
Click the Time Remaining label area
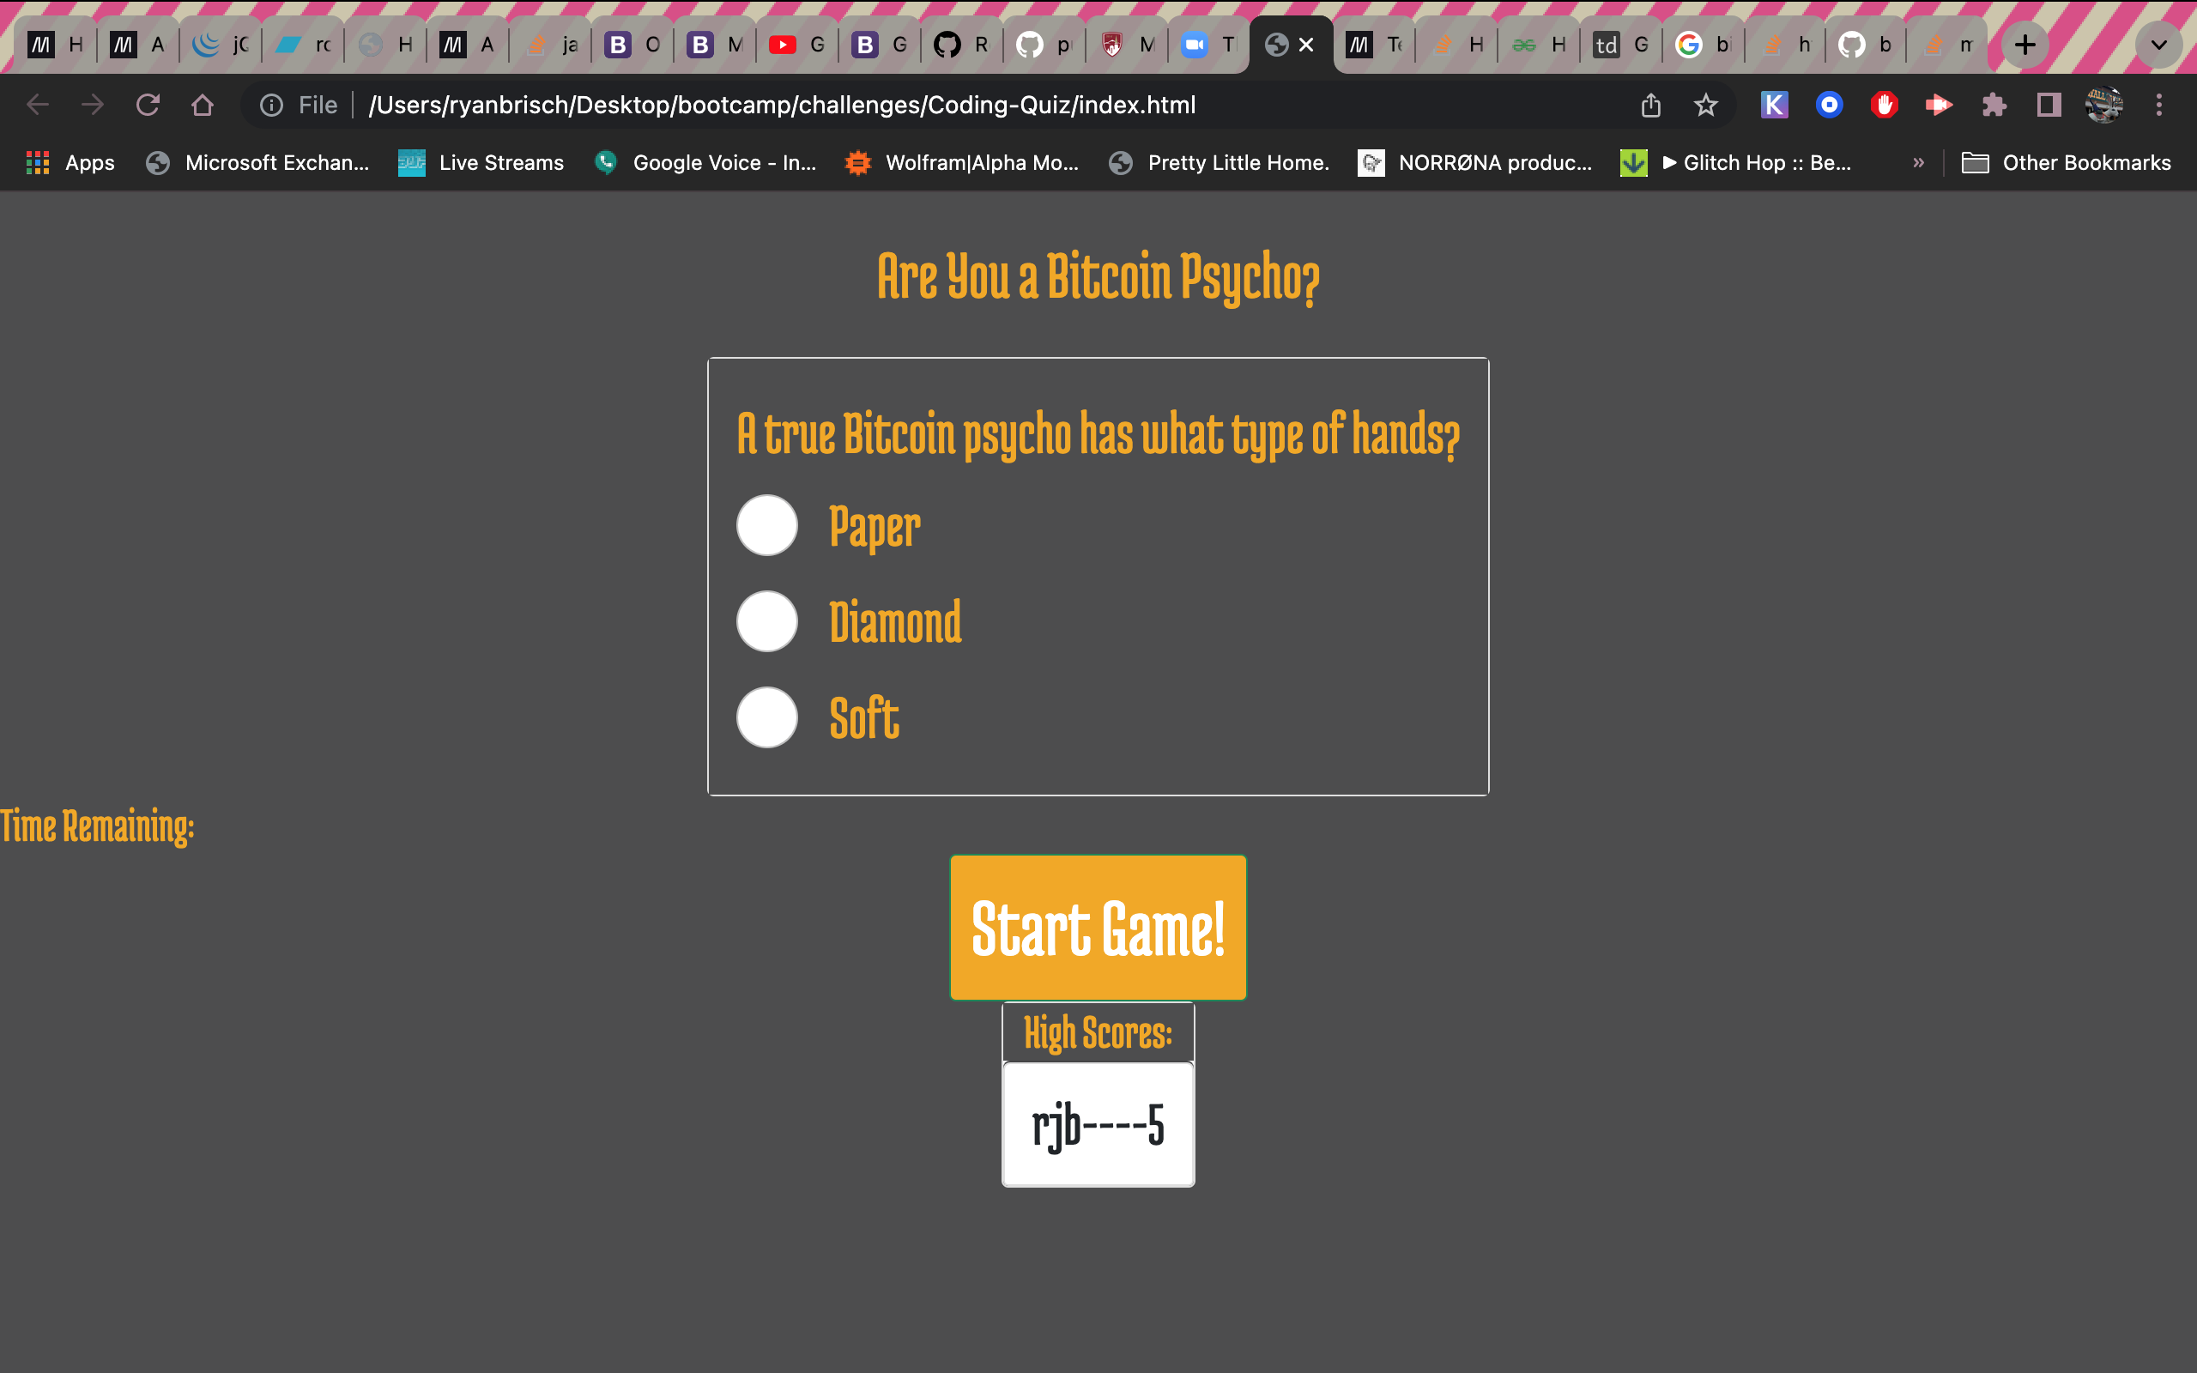point(96,827)
